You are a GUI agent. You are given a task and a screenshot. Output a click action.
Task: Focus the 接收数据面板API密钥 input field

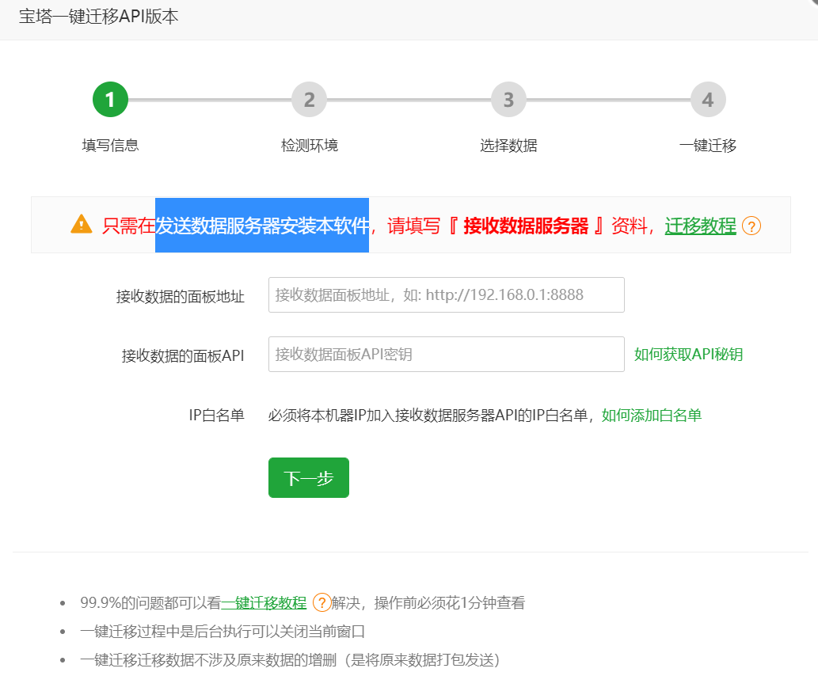447,354
